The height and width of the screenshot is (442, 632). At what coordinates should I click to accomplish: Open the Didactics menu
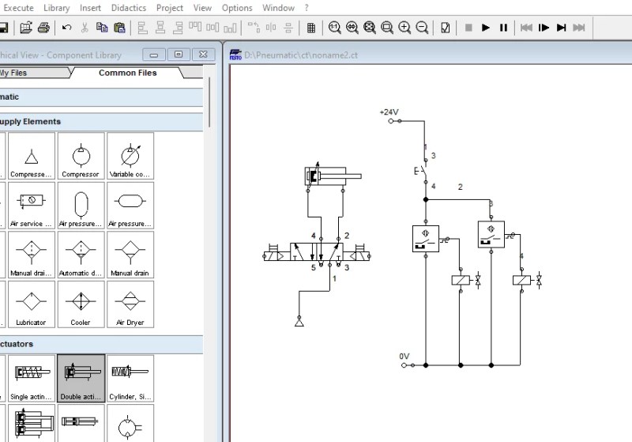(x=129, y=8)
